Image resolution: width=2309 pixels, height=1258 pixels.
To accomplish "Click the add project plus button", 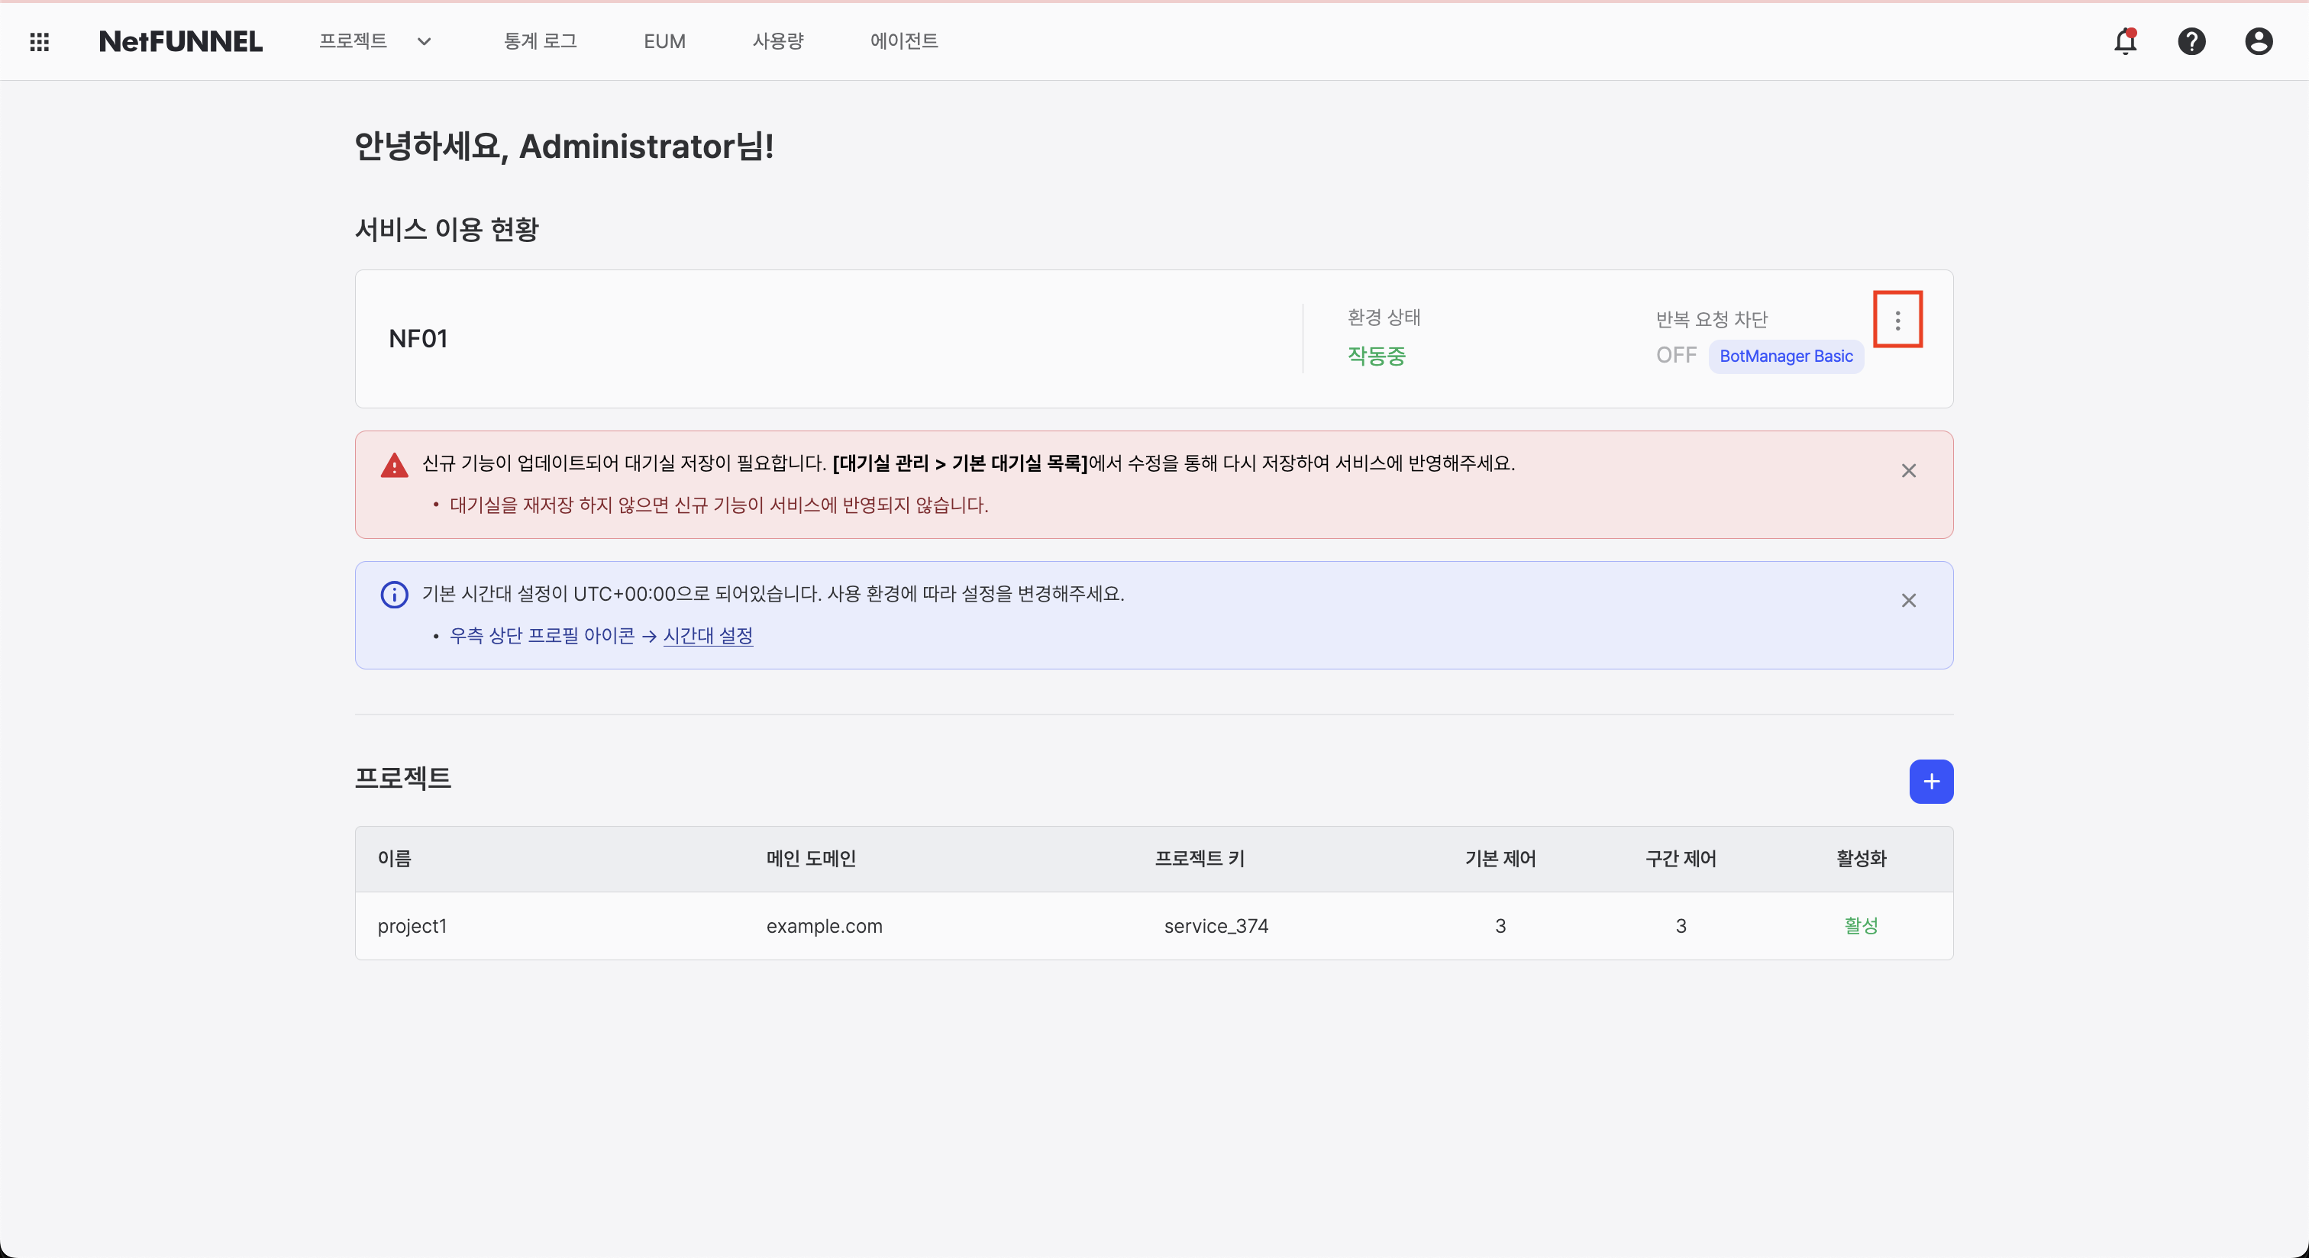I will [x=1931, y=782].
